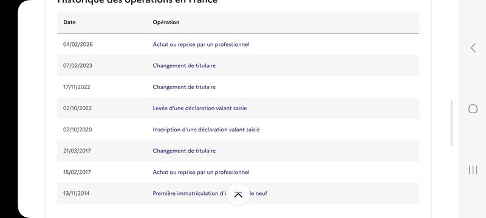
Task: Open the 17/11/2022 Changement de titulaire entry
Action: tap(184, 87)
